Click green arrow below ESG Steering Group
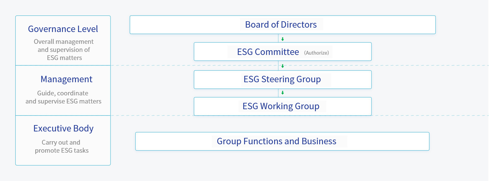 click(283, 93)
